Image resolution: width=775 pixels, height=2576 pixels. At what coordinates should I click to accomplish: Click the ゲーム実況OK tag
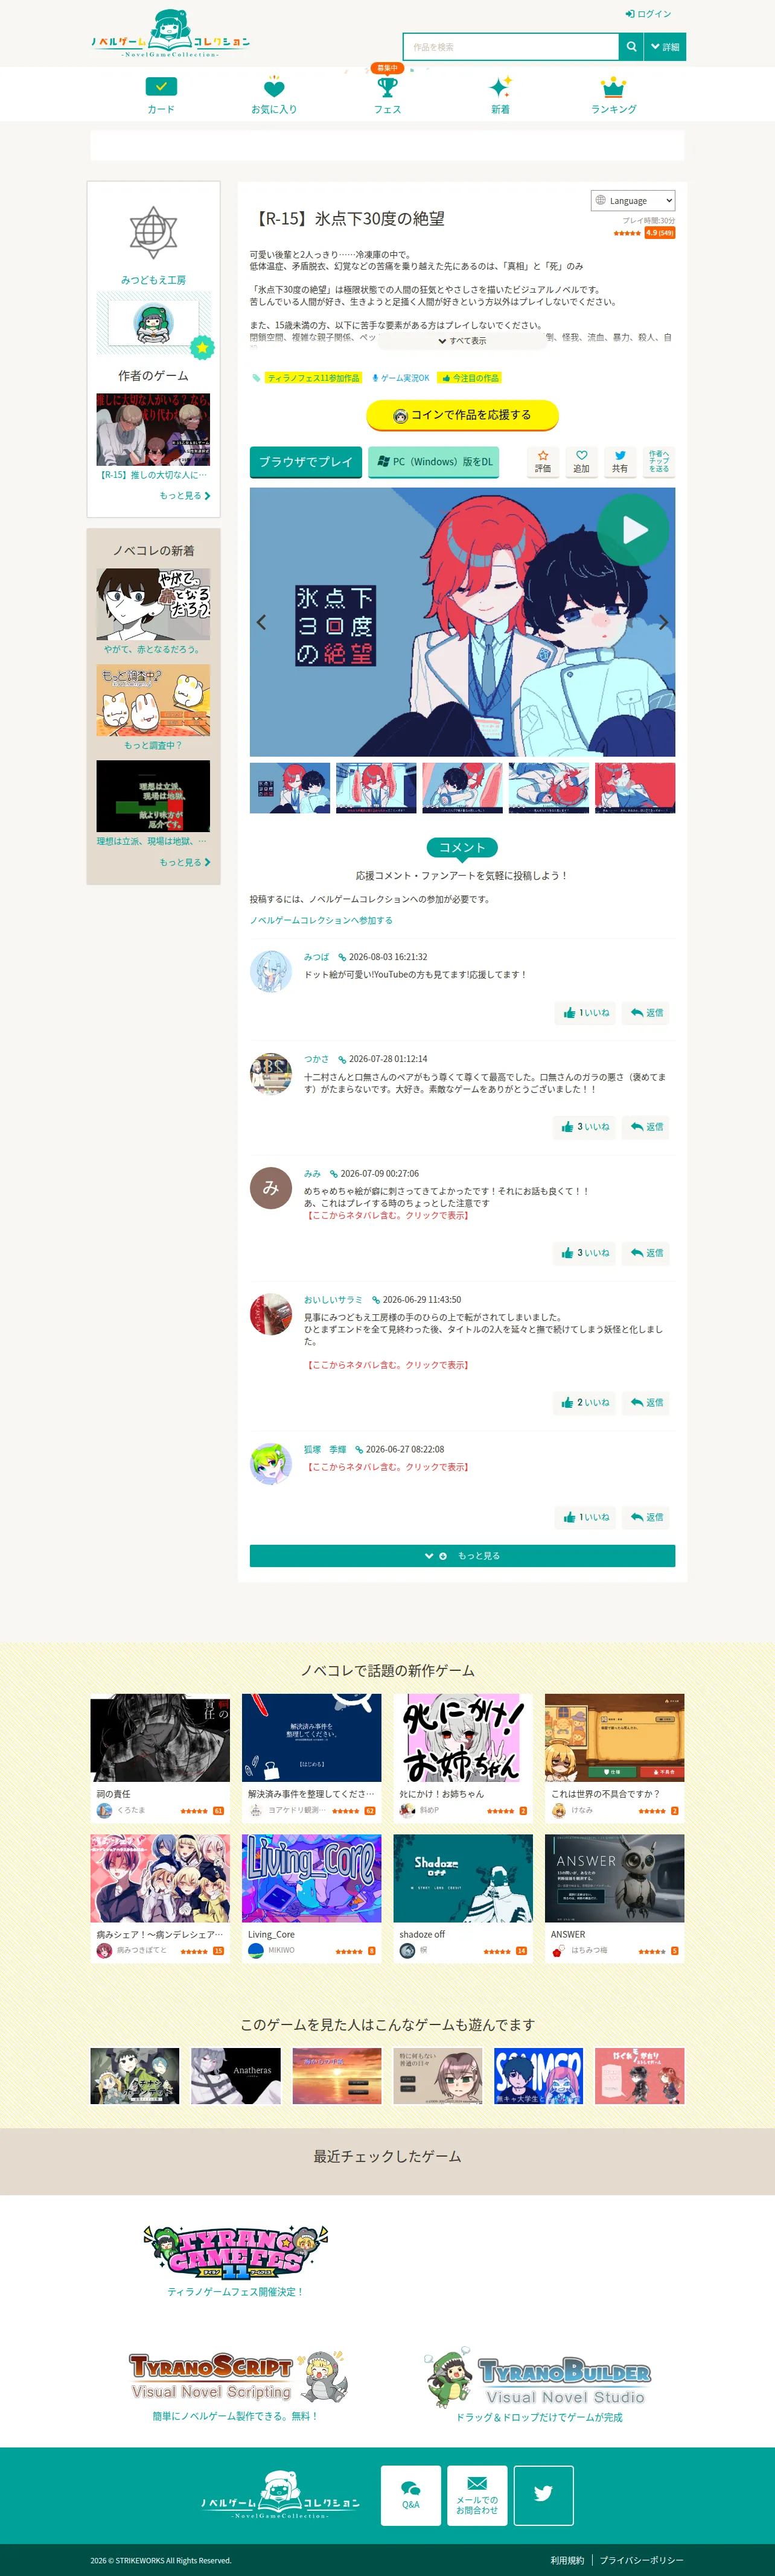click(400, 378)
